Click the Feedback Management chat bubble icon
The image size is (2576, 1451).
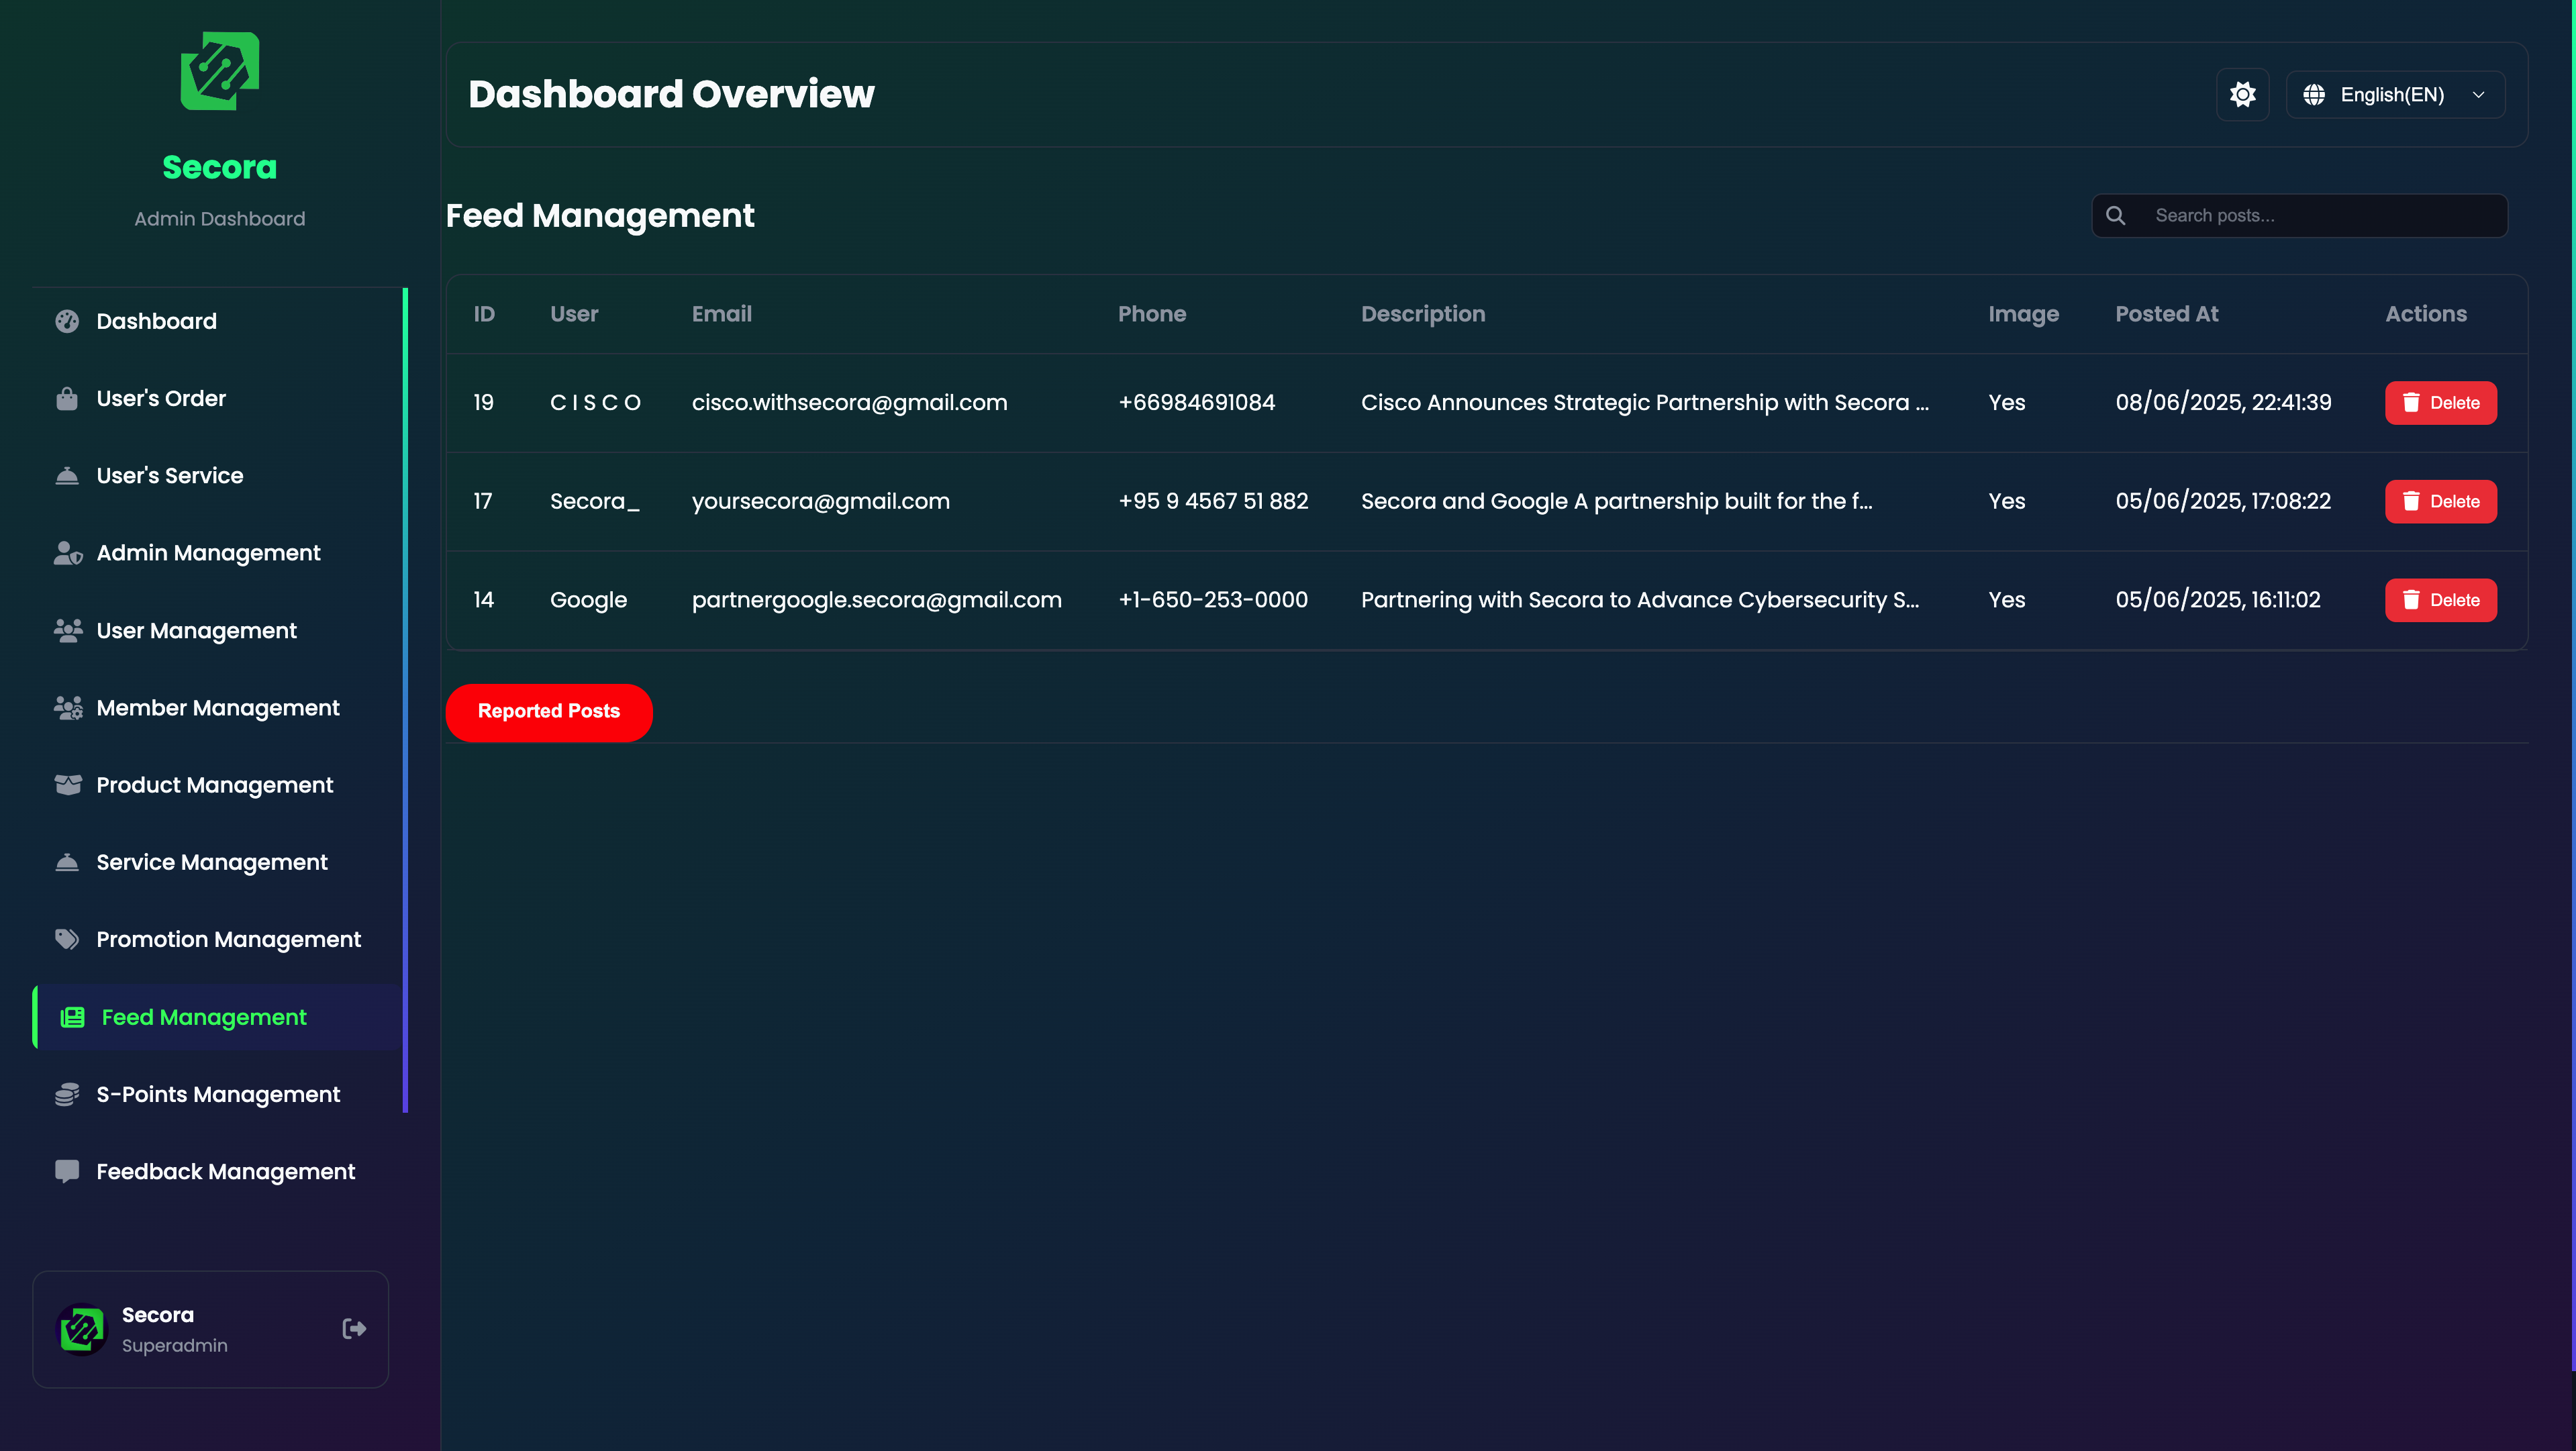67,1171
